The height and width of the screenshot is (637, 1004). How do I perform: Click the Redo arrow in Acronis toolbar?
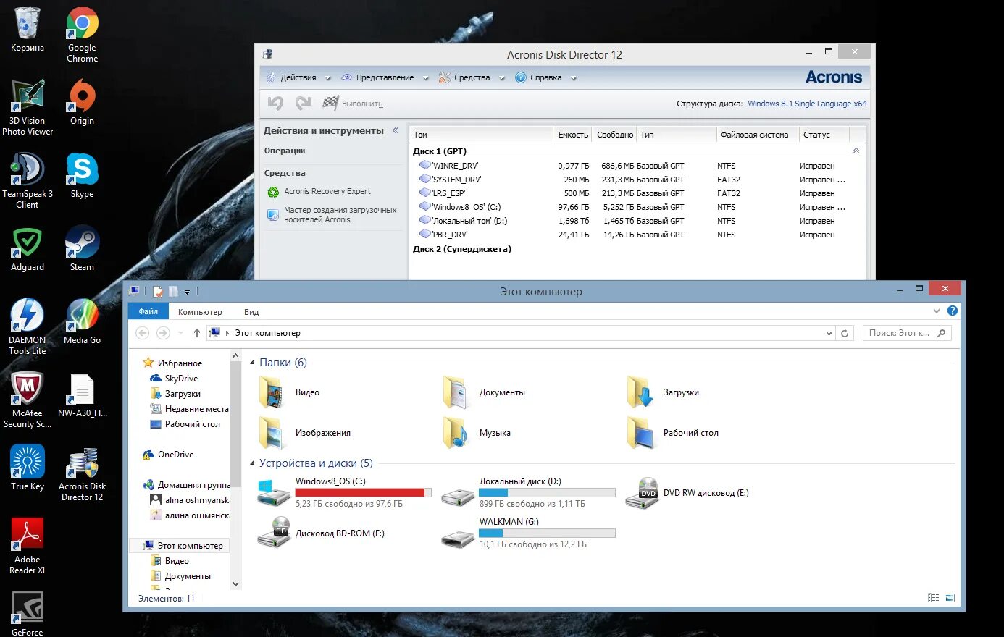(x=303, y=104)
